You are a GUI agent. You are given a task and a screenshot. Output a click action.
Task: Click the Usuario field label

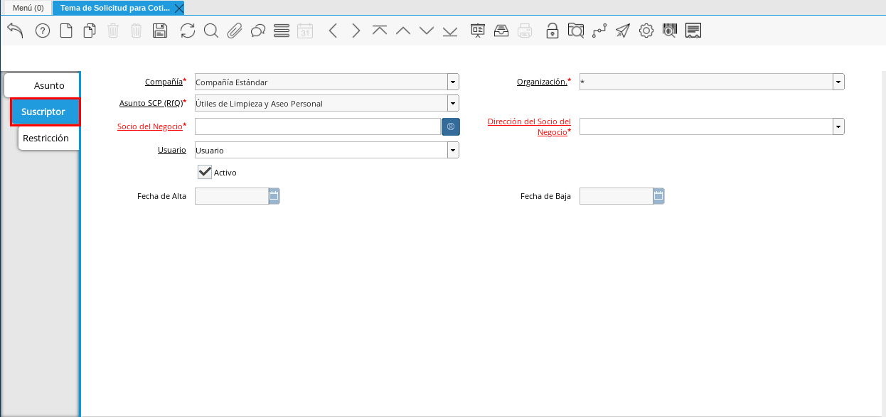pos(172,150)
